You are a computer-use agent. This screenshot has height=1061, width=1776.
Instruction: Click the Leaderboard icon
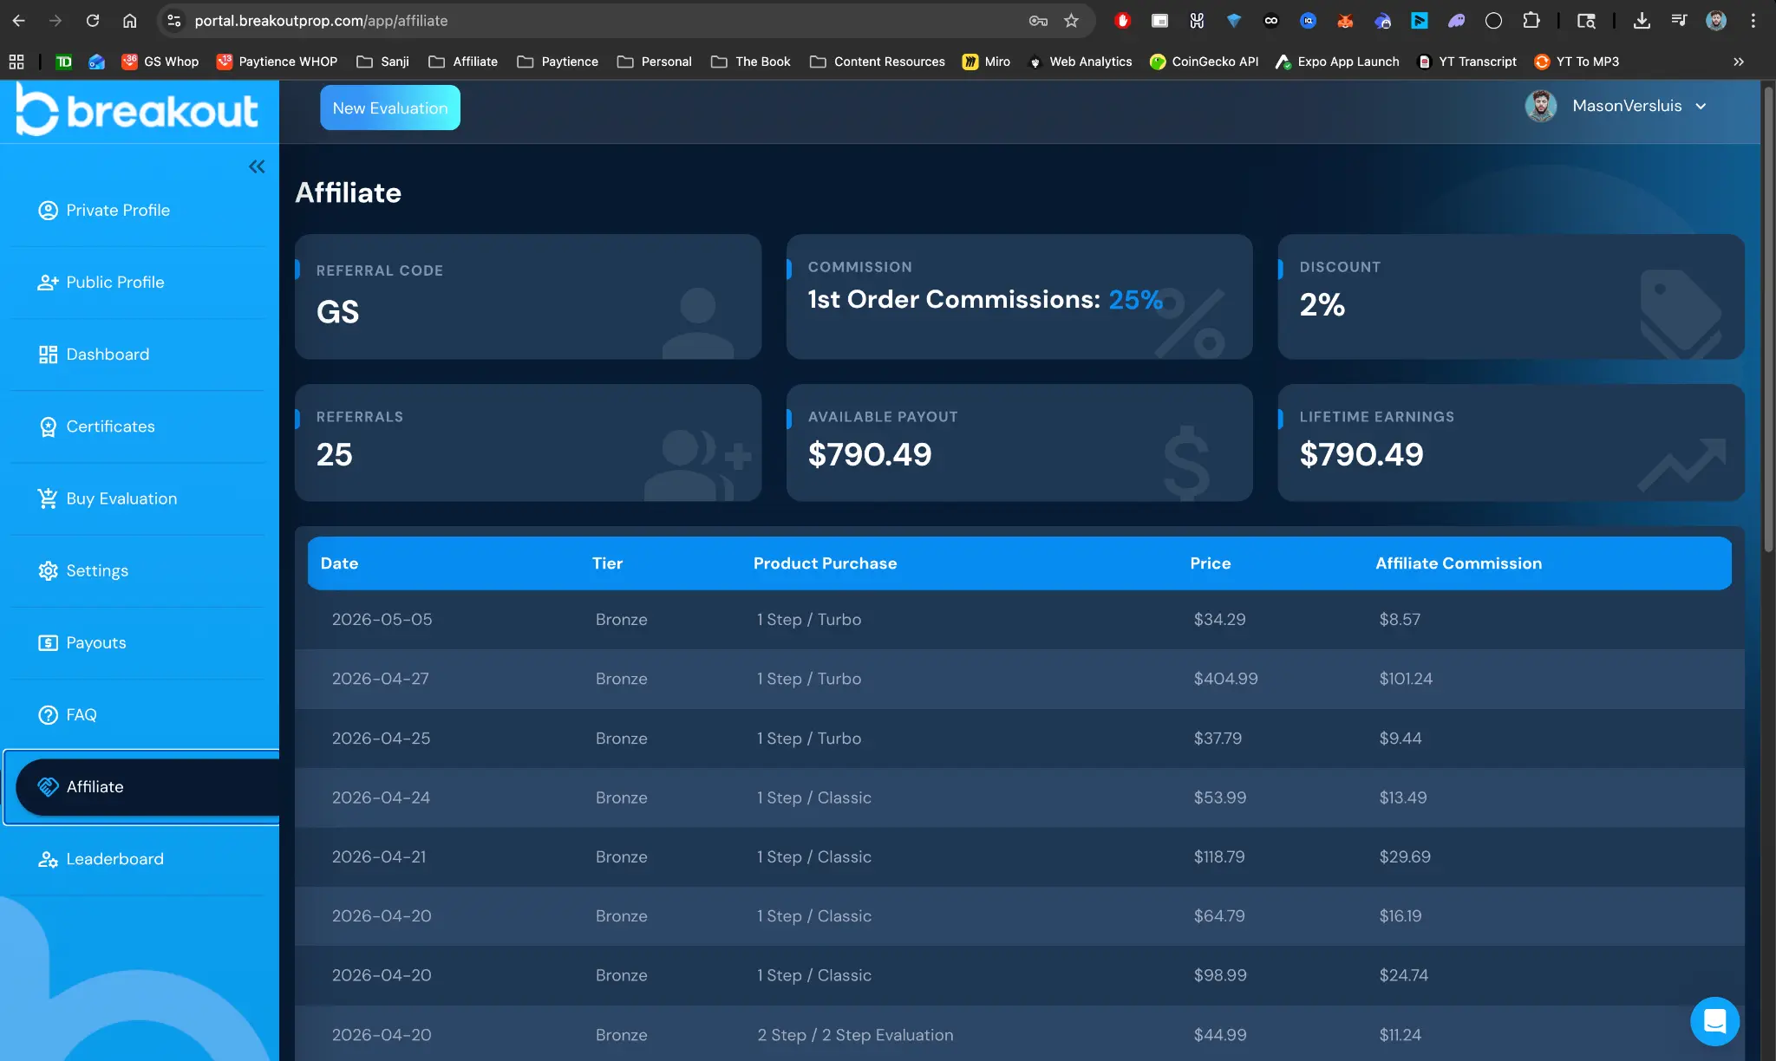[48, 859]
